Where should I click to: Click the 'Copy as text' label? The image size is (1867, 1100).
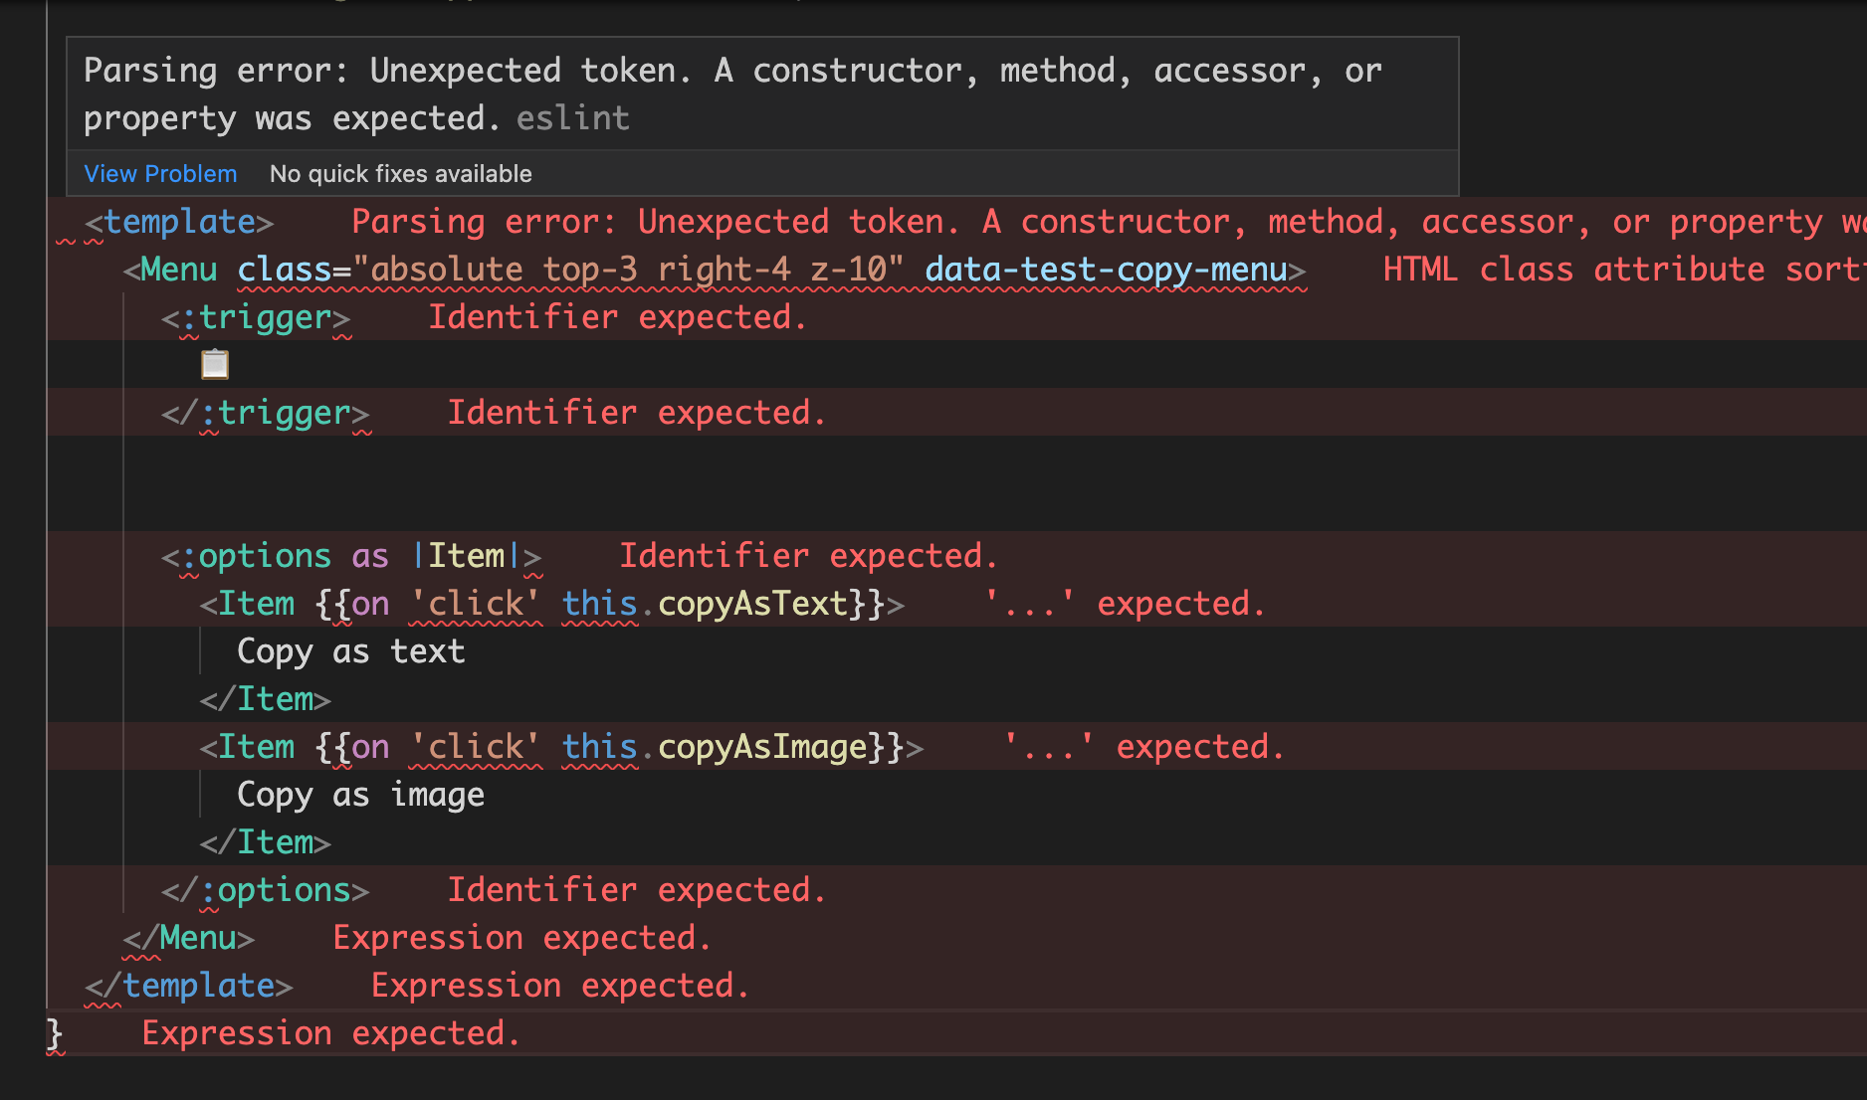[350, 650]
